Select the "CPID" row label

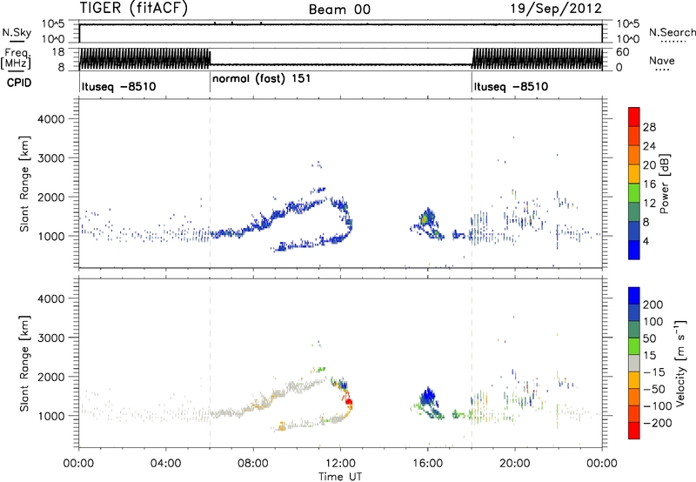click(x=19, y=83)
